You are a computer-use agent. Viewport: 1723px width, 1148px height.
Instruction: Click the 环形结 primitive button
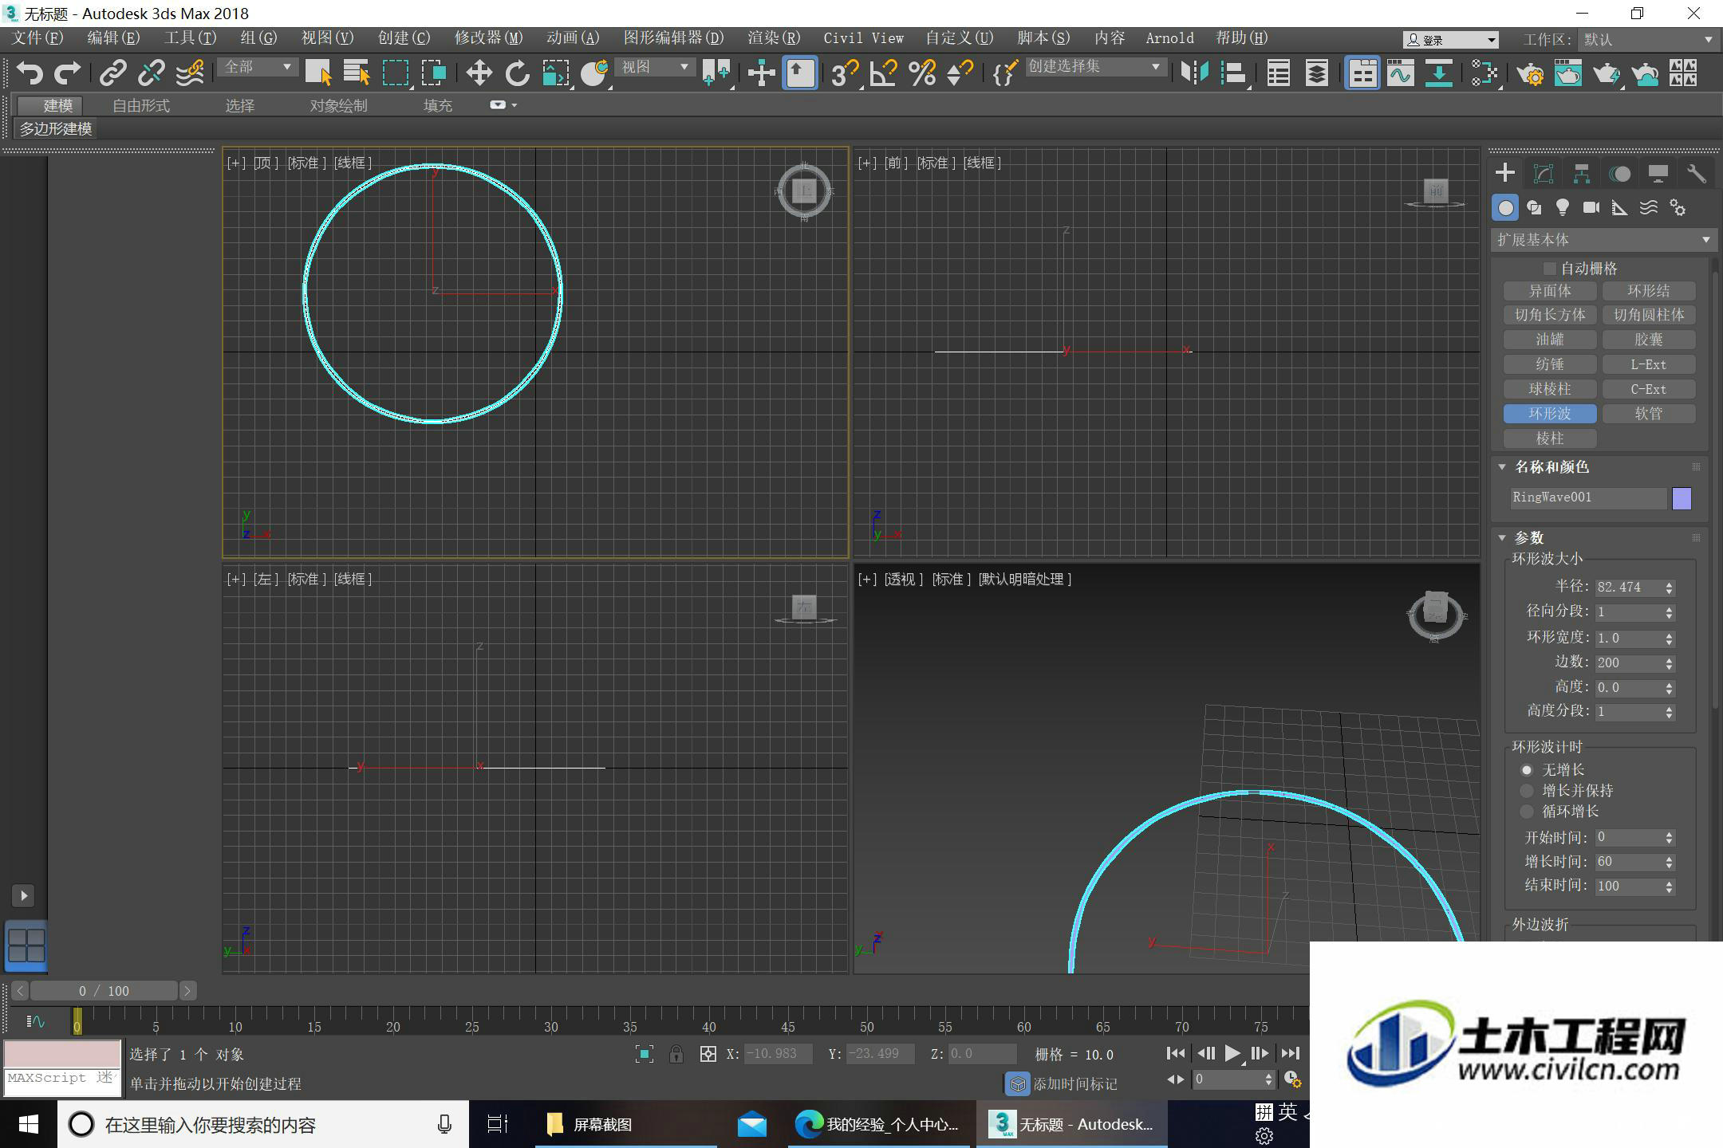coord(1648,291)
